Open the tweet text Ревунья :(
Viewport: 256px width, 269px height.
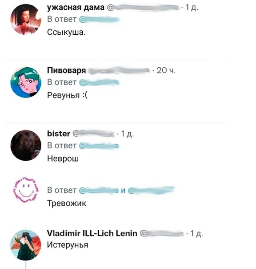[x=67, y=95]
